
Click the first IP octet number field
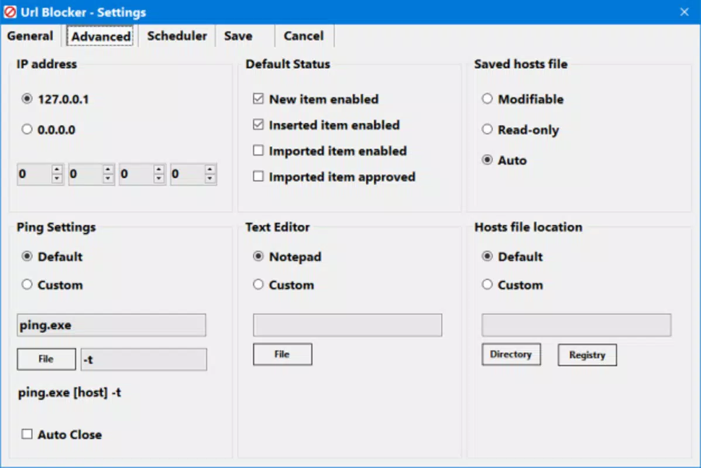click(35, 174)
